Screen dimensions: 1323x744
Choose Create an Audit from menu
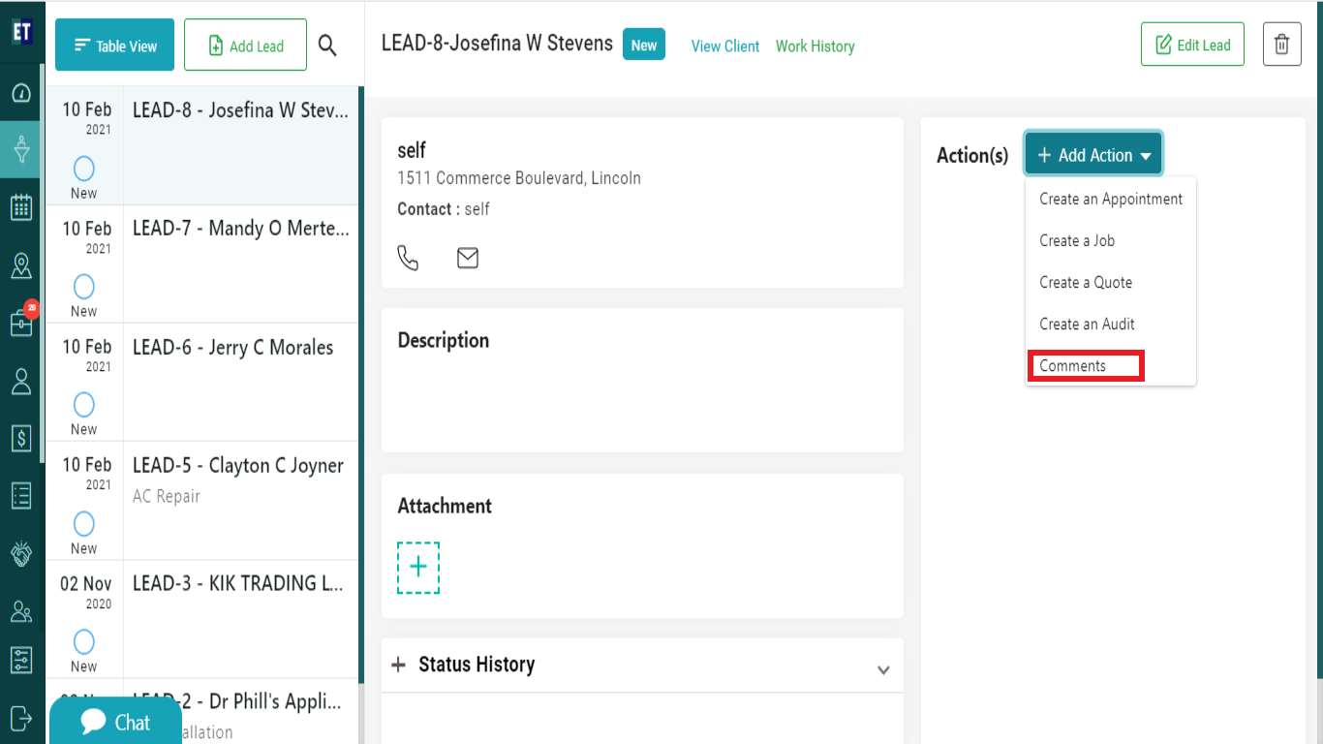[x=1111, y=324]
